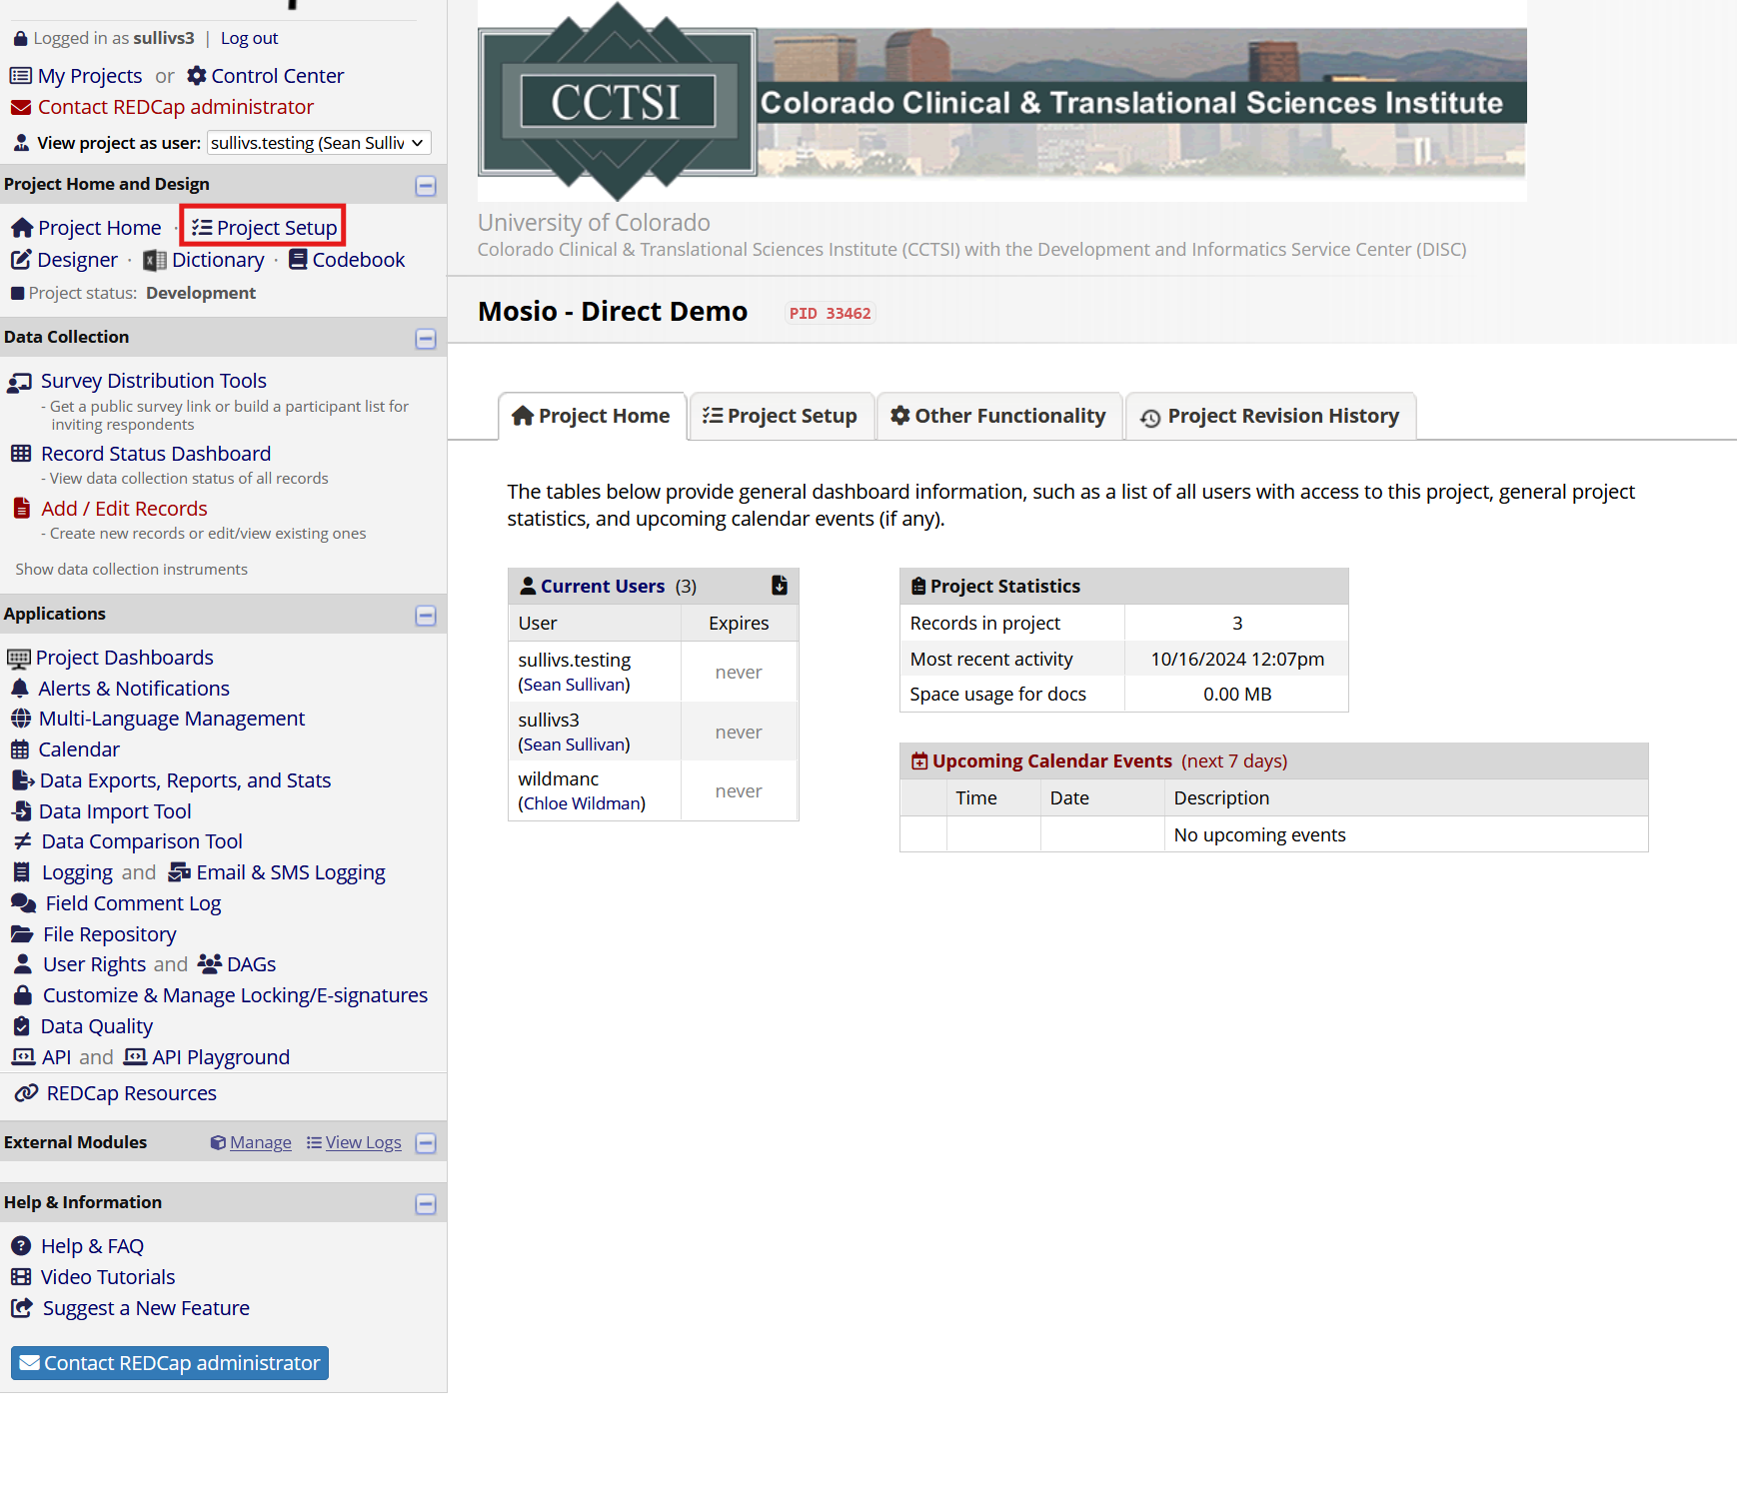Switch to the Project Setup tab
This screenshot has height=1507, width=1737.
point(781,416)
